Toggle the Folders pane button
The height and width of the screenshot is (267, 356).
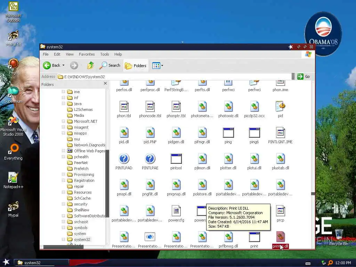coord(136,66)
